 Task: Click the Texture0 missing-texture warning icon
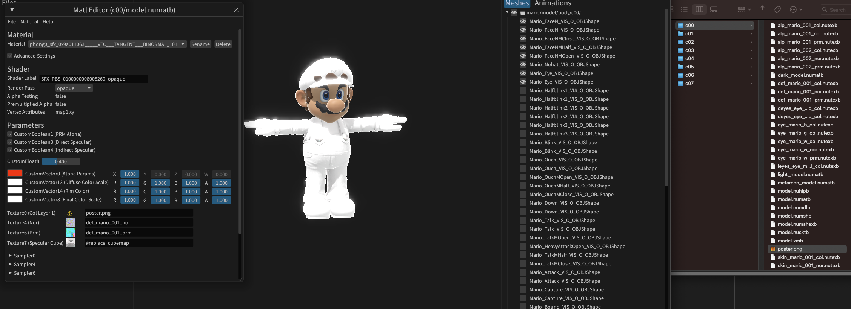[x=70, y=213]
